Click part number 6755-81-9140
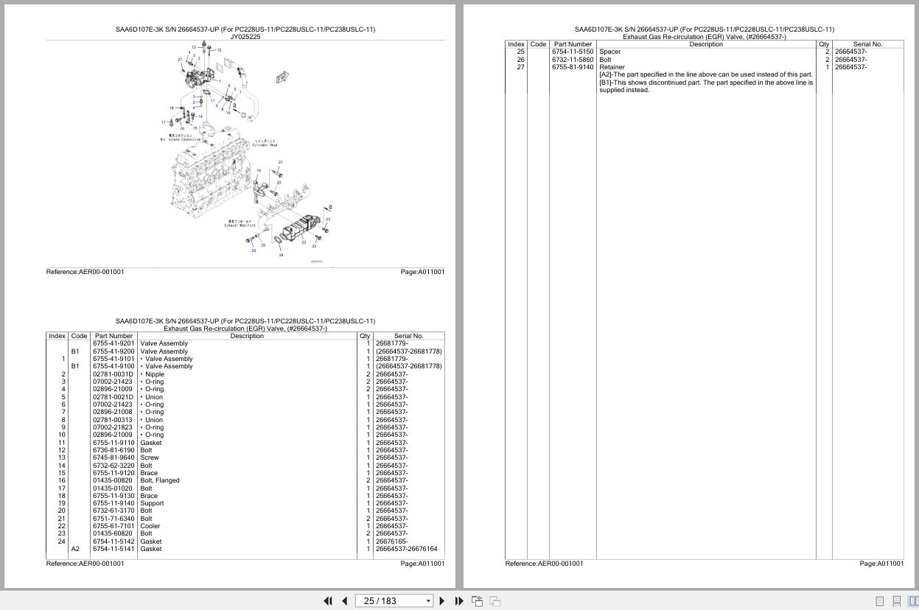The height and width of the screenshot is (610, 919). point(573,67)
